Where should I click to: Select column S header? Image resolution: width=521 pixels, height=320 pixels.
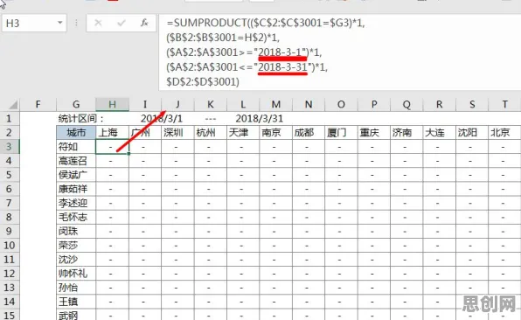pos(472,105)
